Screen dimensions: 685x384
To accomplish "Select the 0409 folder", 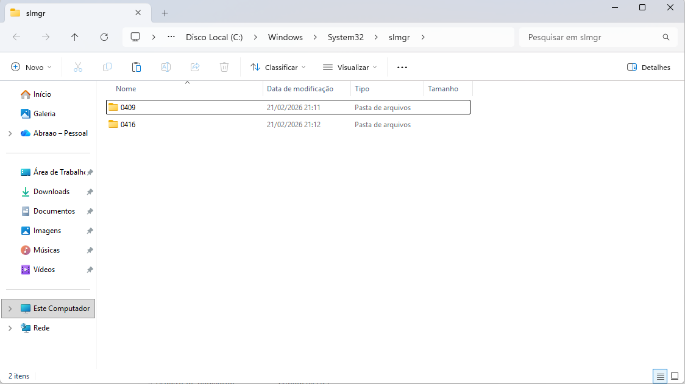I will [x=288, y=107].
